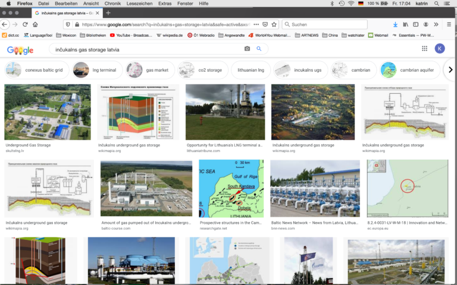This screenshot has width=457, height=285.
Task: Open the Firefox downloads arrow
Action: tap(395, 25)
